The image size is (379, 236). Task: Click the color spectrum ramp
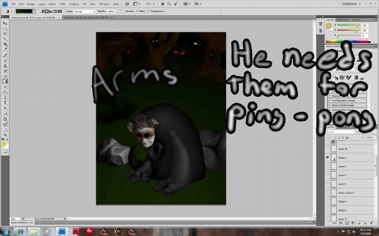pos(348,42)
